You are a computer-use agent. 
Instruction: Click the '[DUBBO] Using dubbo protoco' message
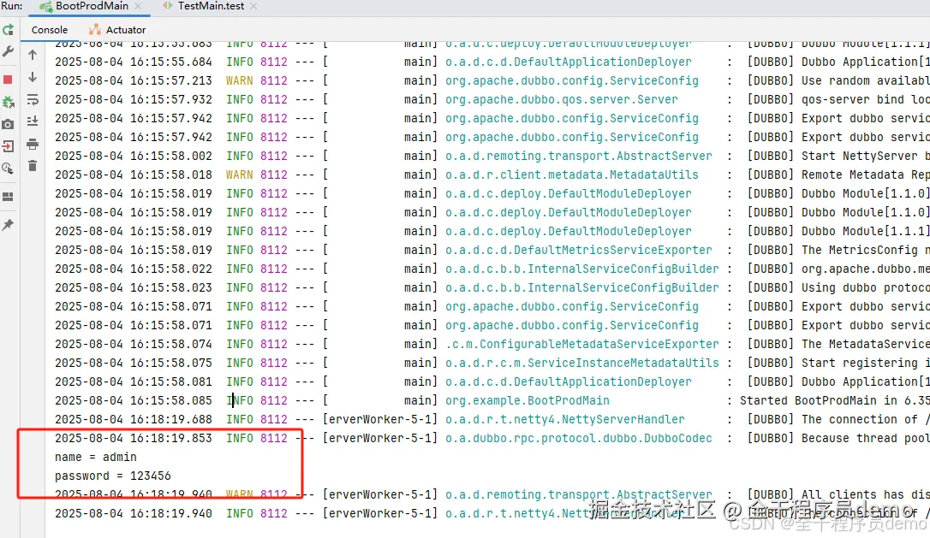tap(838, 288)
